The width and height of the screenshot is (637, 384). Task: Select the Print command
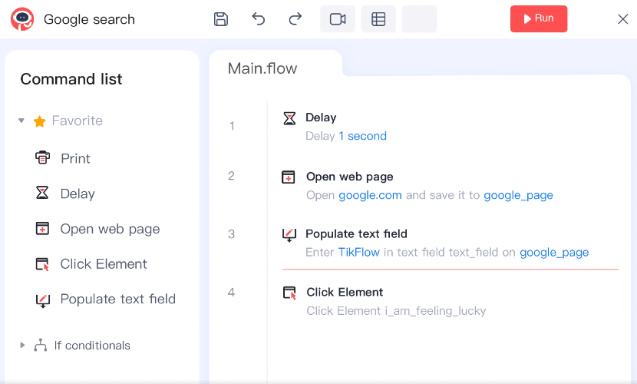(75, 158)
